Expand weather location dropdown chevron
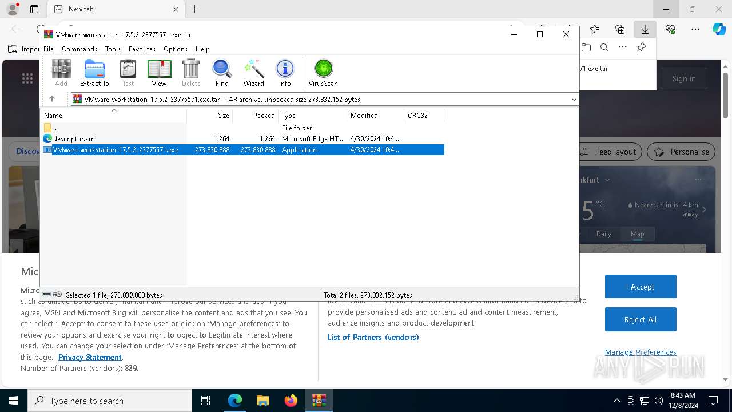 click(x=607, y=180)
